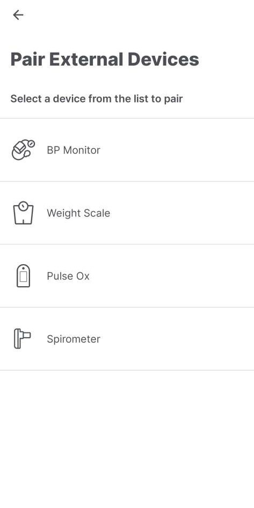
Task: Open the Pulse Ox list row
Action: 127,275
